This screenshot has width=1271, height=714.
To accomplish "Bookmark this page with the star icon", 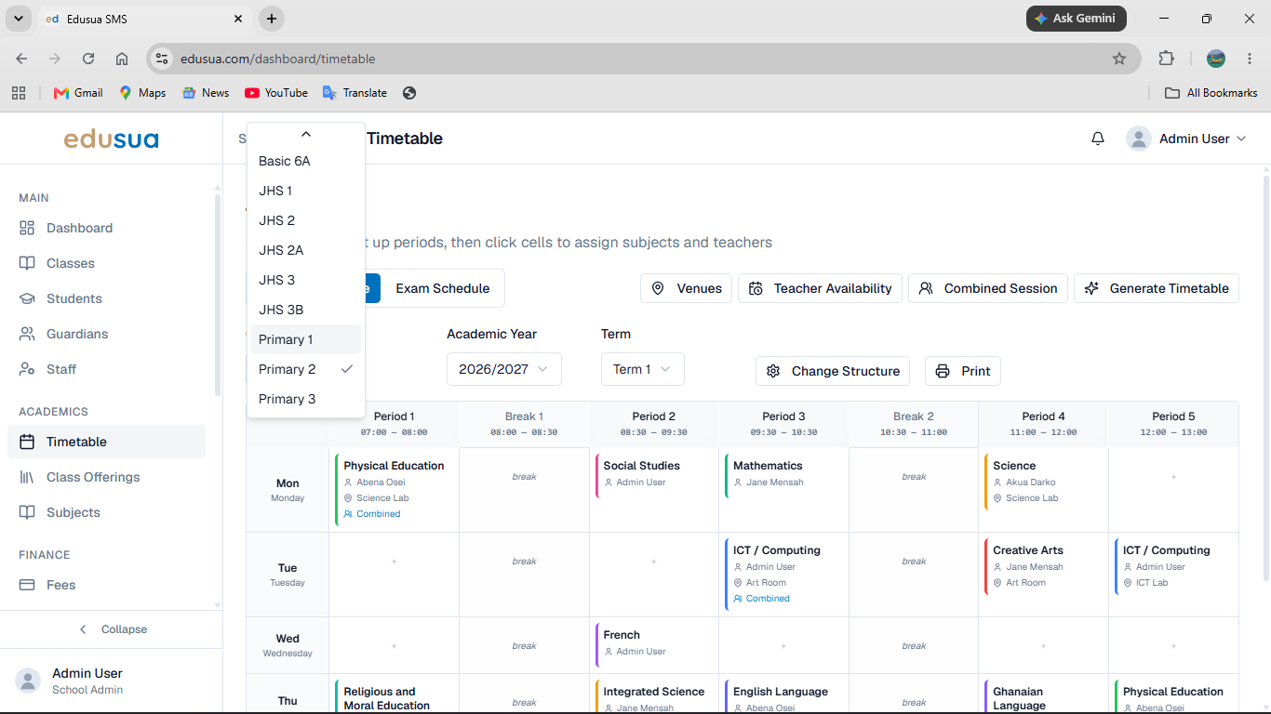I will coord(1119,59).
